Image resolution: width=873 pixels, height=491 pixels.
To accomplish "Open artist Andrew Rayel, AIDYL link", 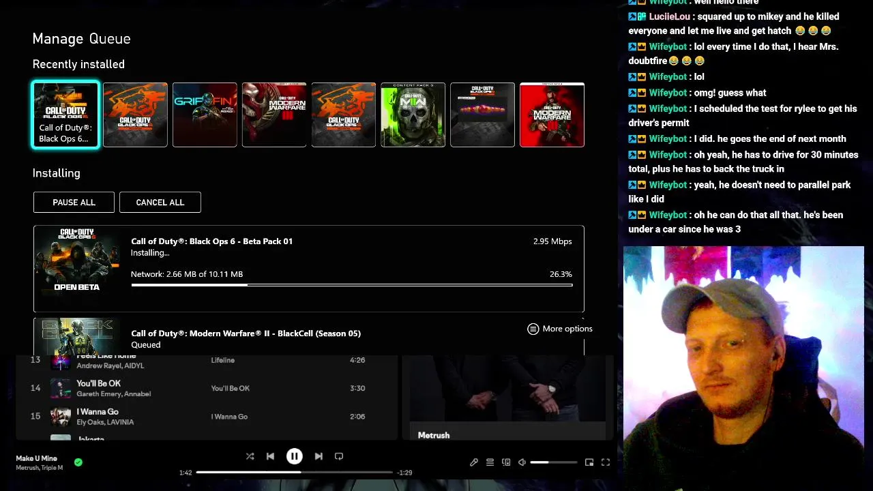I will (110, 366).
